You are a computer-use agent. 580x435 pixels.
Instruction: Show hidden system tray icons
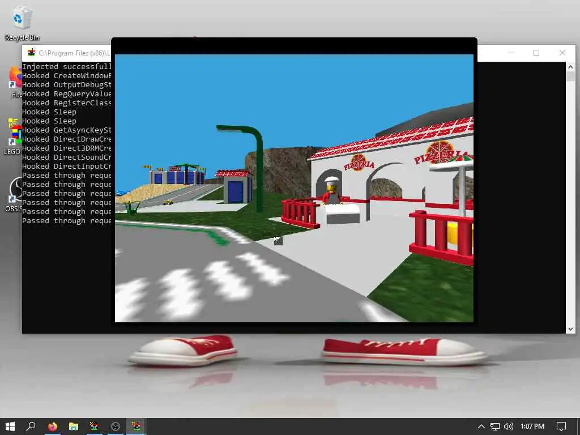pos(481,427)
